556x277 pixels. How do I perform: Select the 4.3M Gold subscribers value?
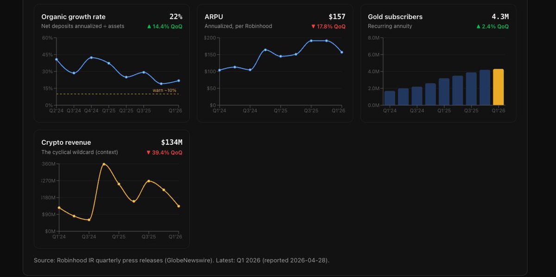(500, 17)
